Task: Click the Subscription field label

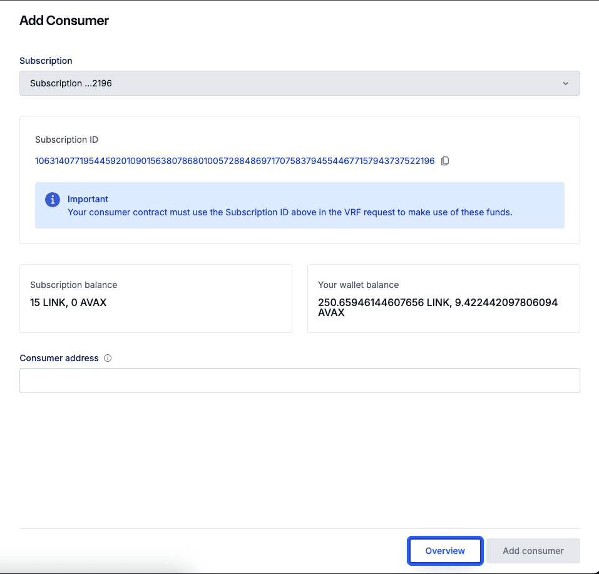Action: [46, 61]
